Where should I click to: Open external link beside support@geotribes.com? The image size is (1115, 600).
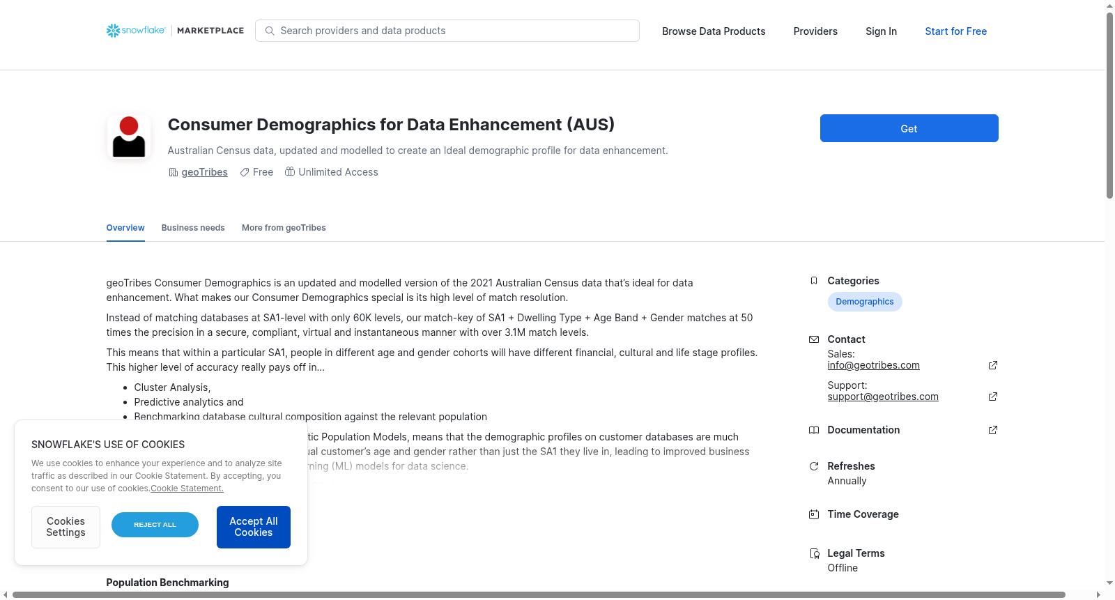993,397
